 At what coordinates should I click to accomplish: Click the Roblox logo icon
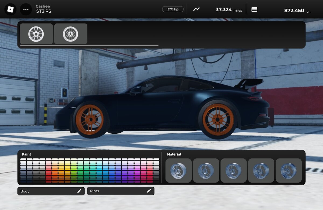[10, 9]
